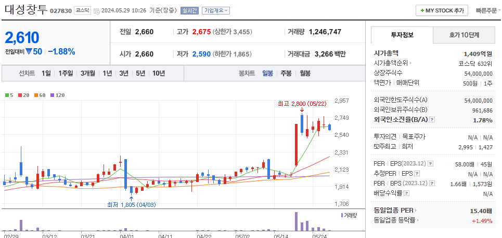This screenshot has height=238, width=502.
Task: Click the +1.49% sector change value
Action: point(482,220)
